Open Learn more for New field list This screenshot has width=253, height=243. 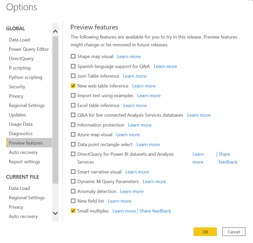tap(120, 201)
